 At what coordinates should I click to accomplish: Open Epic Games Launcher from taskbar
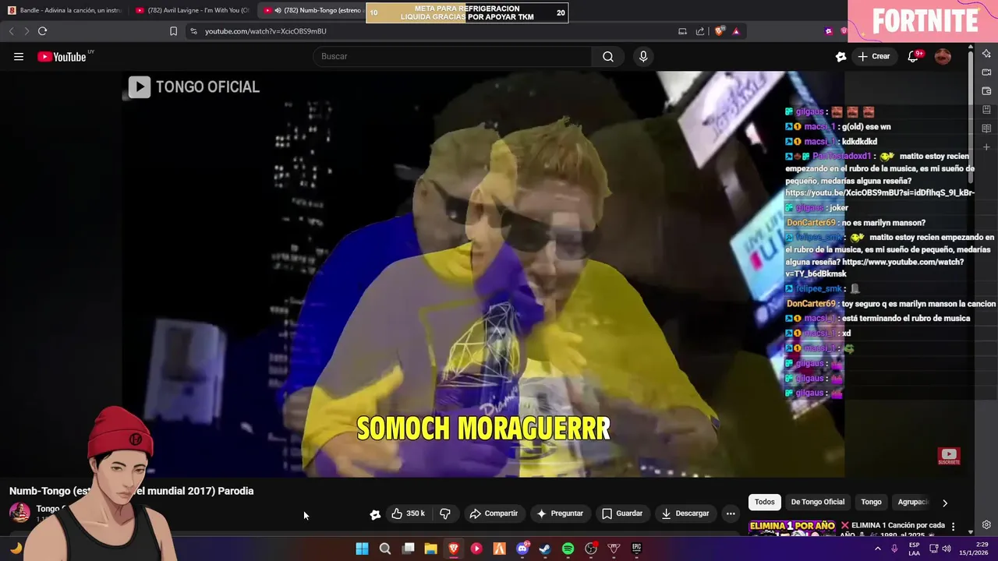click(636, 549)
